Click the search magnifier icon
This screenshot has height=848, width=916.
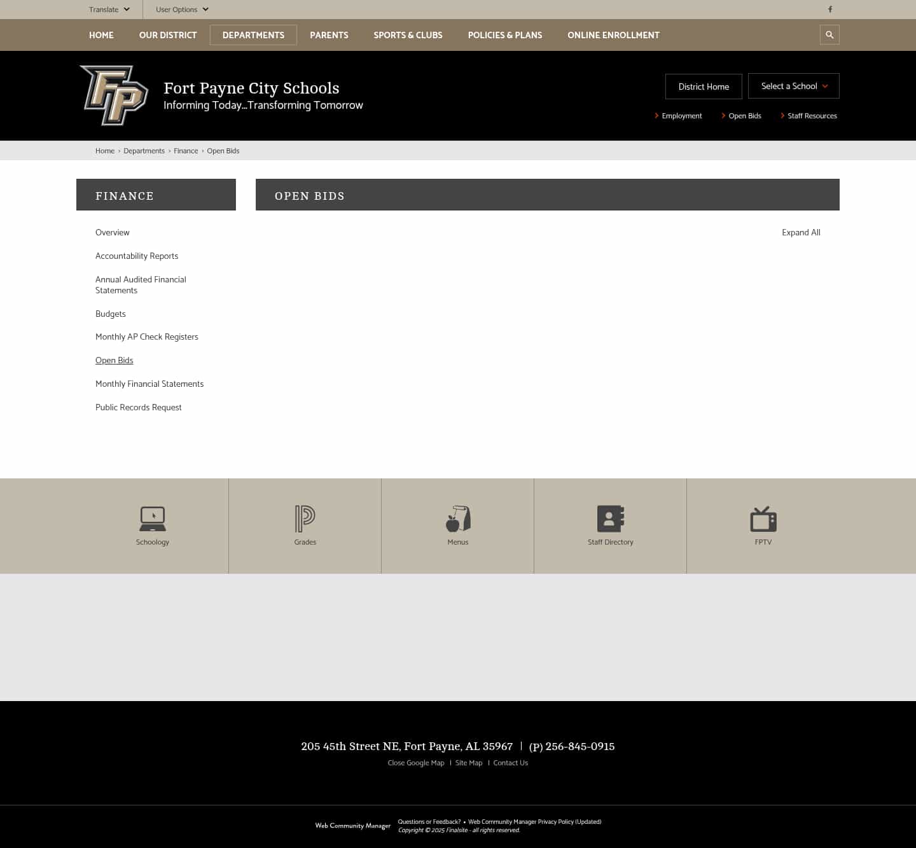829,35
